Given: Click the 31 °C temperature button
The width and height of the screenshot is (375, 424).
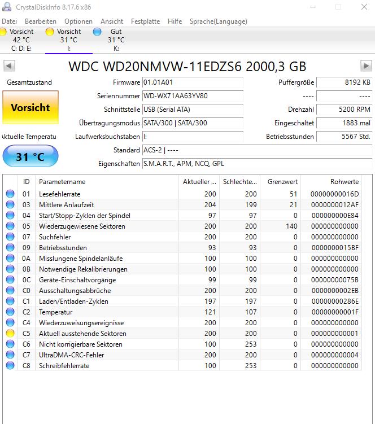Looking at the screenshot, I should 30,156.
